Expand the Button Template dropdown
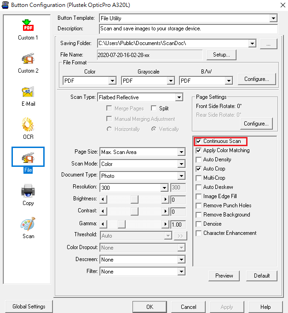Viewport: 288px width, 313px height. pyautogui.click(x=273, y=18)
